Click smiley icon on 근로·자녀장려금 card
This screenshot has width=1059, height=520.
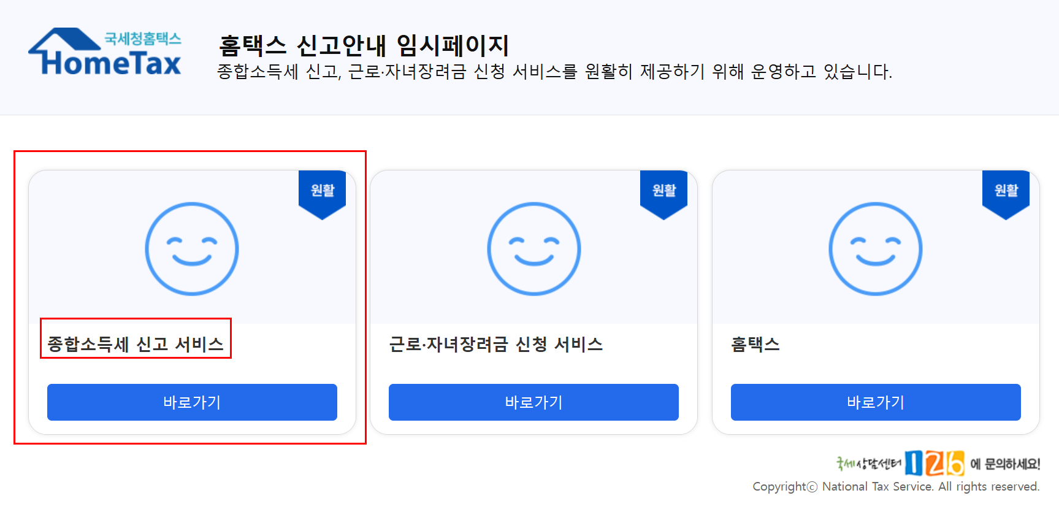[533, 249]
